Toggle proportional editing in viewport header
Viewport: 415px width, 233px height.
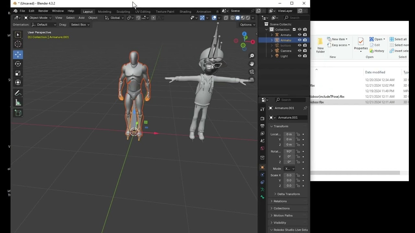pos(153,18)
